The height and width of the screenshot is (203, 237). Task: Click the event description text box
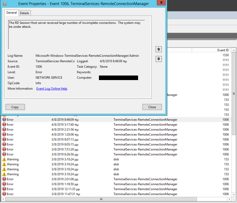click(x=77, y=35)
